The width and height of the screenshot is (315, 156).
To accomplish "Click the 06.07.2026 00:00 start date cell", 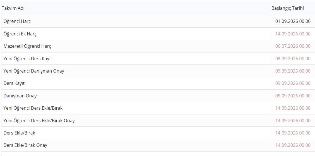I will point(293,46).
